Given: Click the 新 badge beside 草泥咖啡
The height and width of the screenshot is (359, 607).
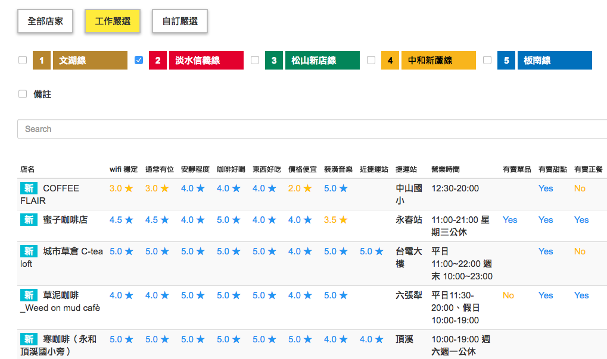Looking at the screenshot, I should [x=29, y=295].
